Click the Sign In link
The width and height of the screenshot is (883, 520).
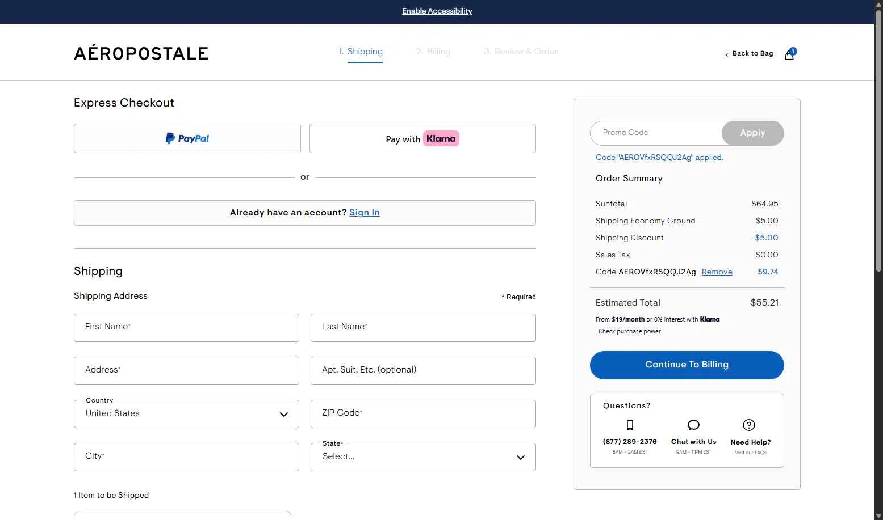365,213
